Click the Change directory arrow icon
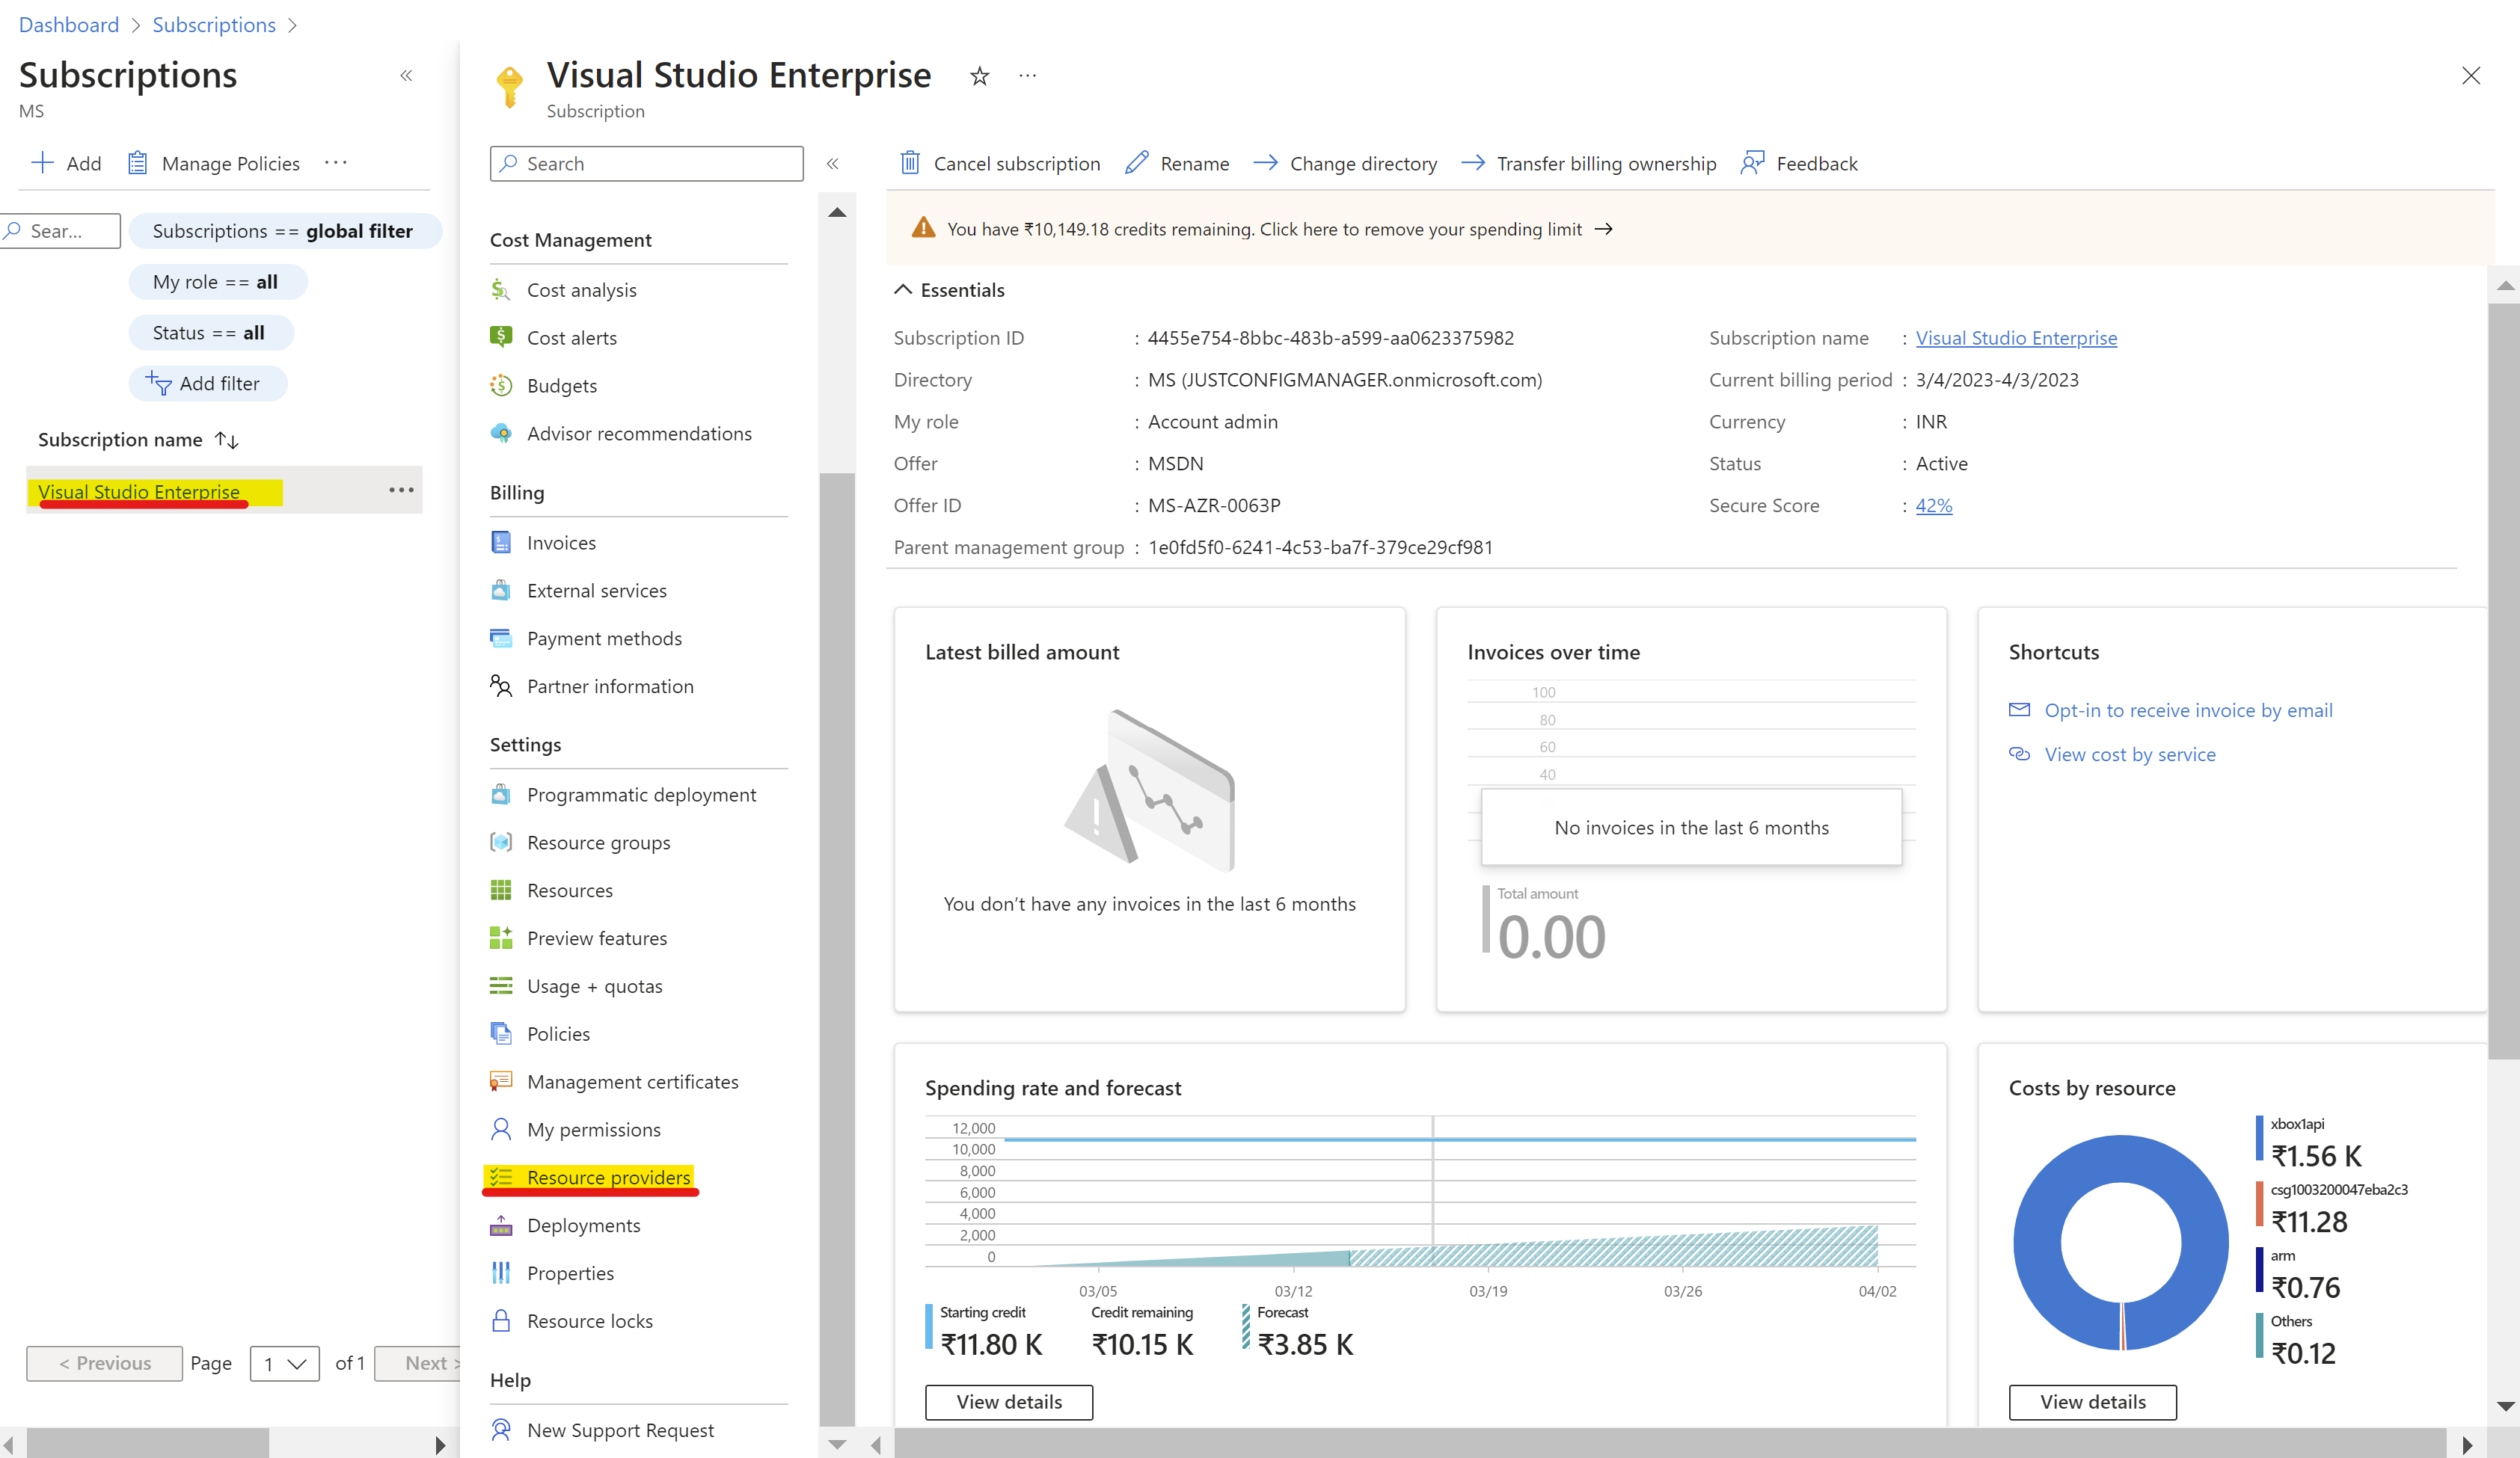 point(1265,163)
